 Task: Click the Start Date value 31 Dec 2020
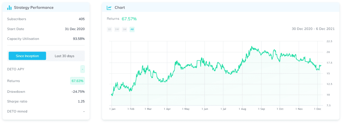74,29
